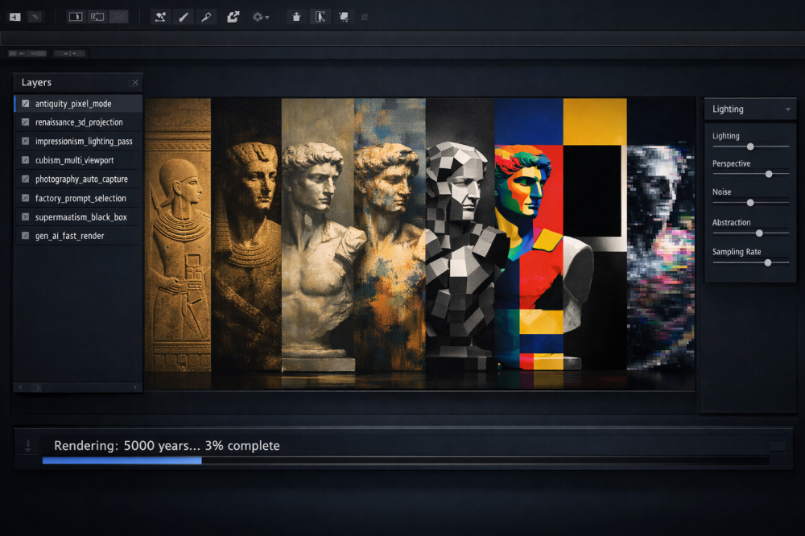Open the export arrow icon on the toolbar
Viewport: 805px width, 536px height.
233,15
